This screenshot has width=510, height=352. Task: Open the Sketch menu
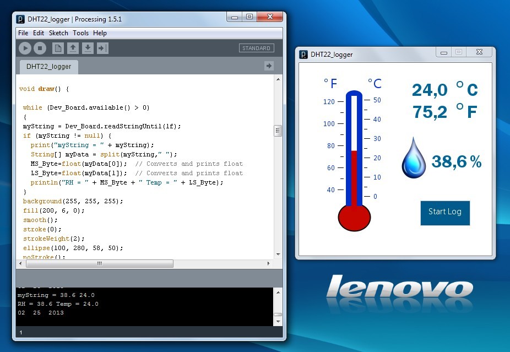coord(58,33)
